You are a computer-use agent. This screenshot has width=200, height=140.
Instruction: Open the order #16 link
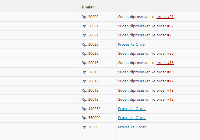click(165, 63)
